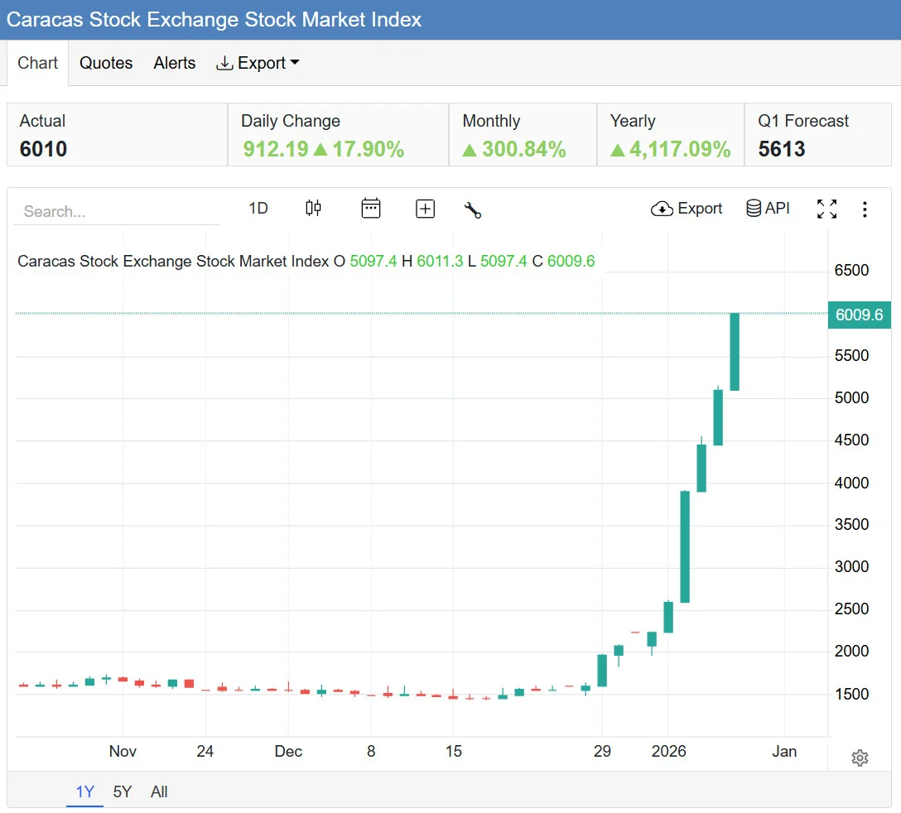Switch to the Chart tab
Image resolution: width=901 pixels, height=813 pixels.
(x=38, y=63)
